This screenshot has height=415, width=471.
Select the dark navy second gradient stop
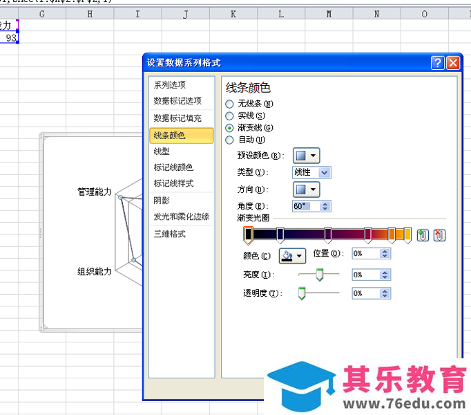[x=280, y=235]
